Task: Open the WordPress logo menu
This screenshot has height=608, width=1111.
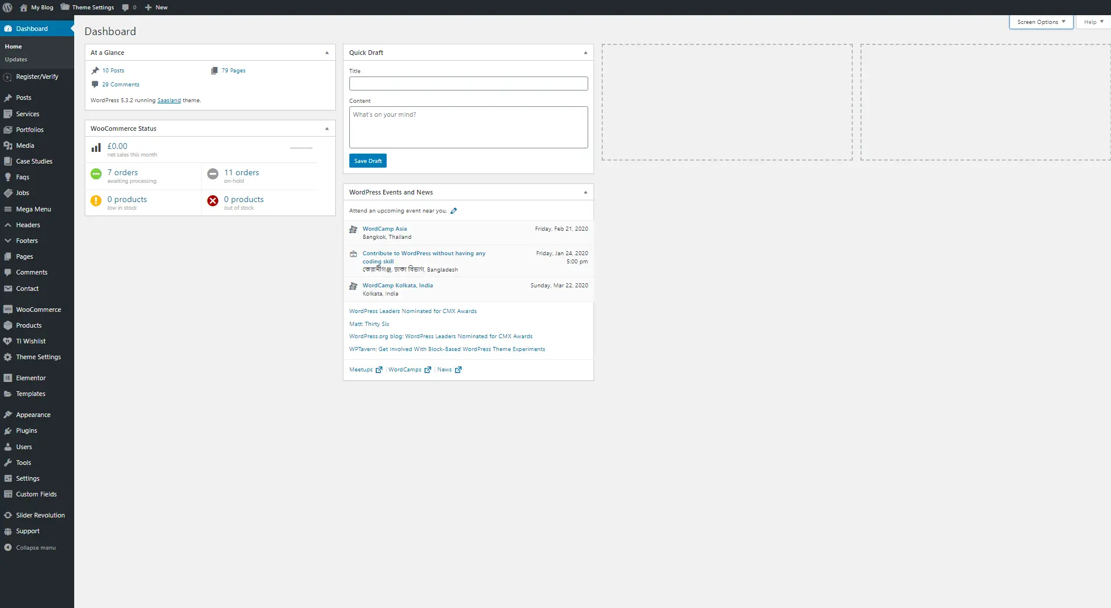Action: (x=8, y=8)
